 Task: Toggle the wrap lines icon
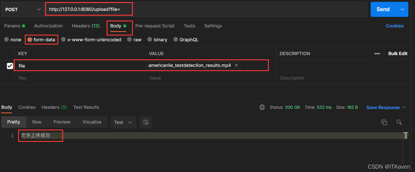[146, 122]
